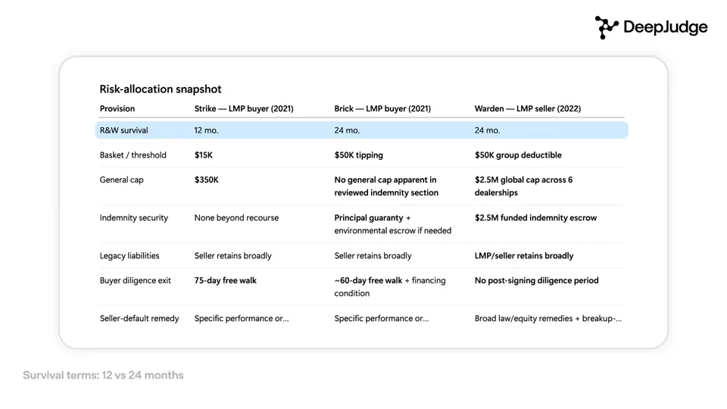Click the 75-day free walk cell
The height and width of the screenshot is (409, 727).
(x=226, y=280)
